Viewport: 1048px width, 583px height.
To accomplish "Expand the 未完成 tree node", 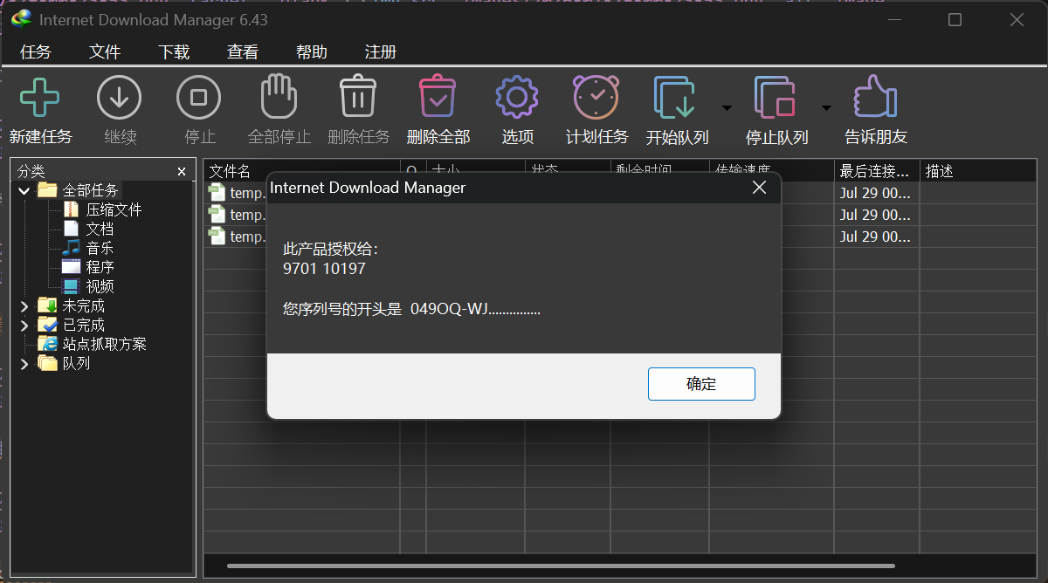I will [24, 305].
